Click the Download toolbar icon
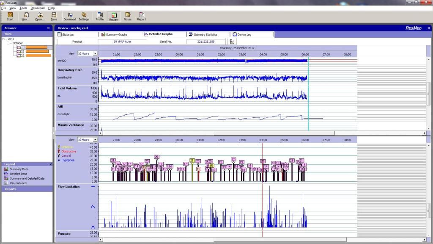This screenshot has height=244, width=433. [x=70, y=17]
